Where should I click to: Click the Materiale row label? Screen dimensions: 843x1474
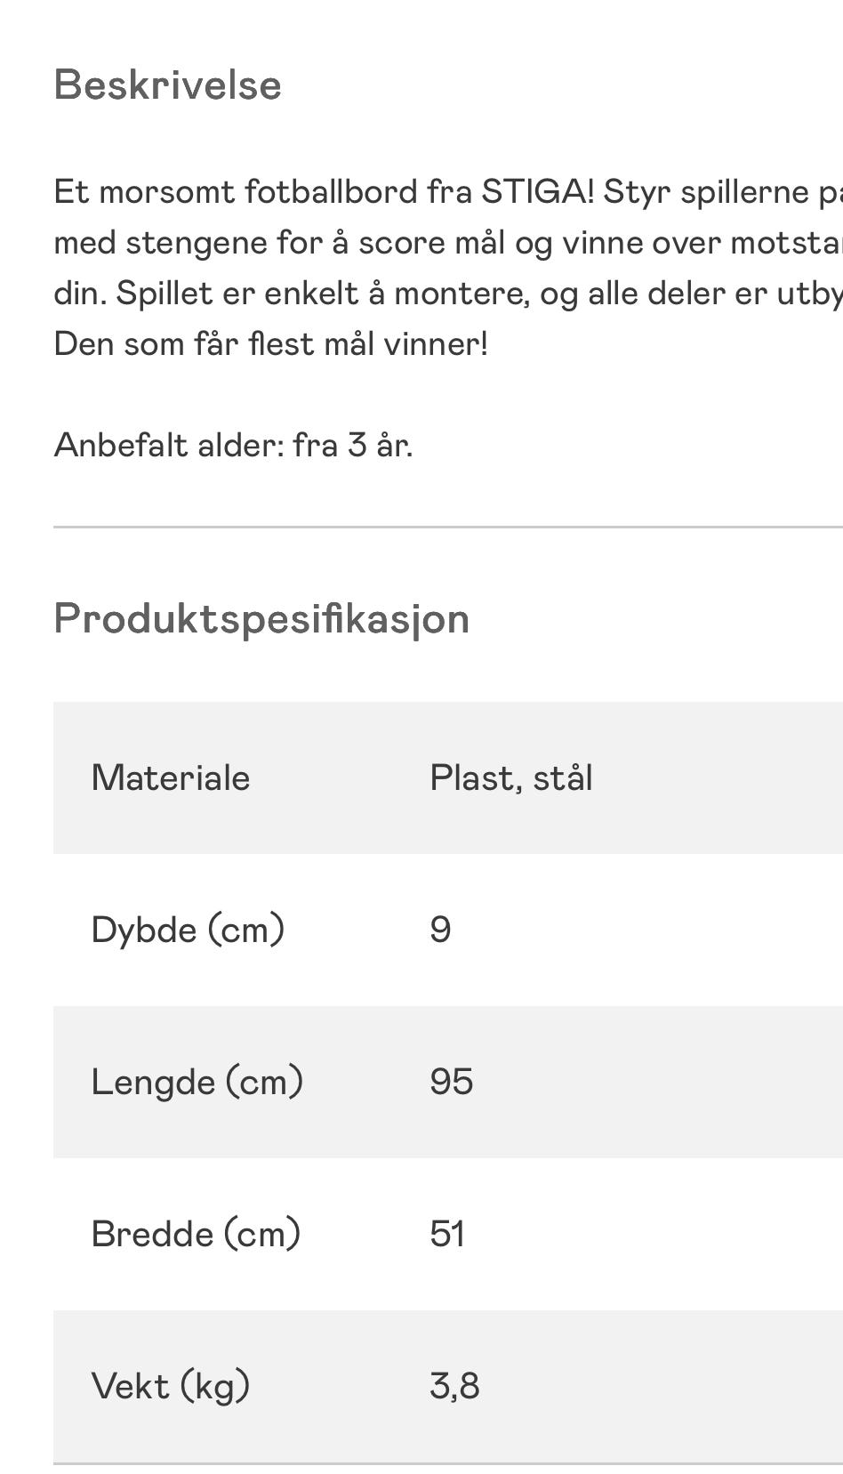click(x=171, y=778)
